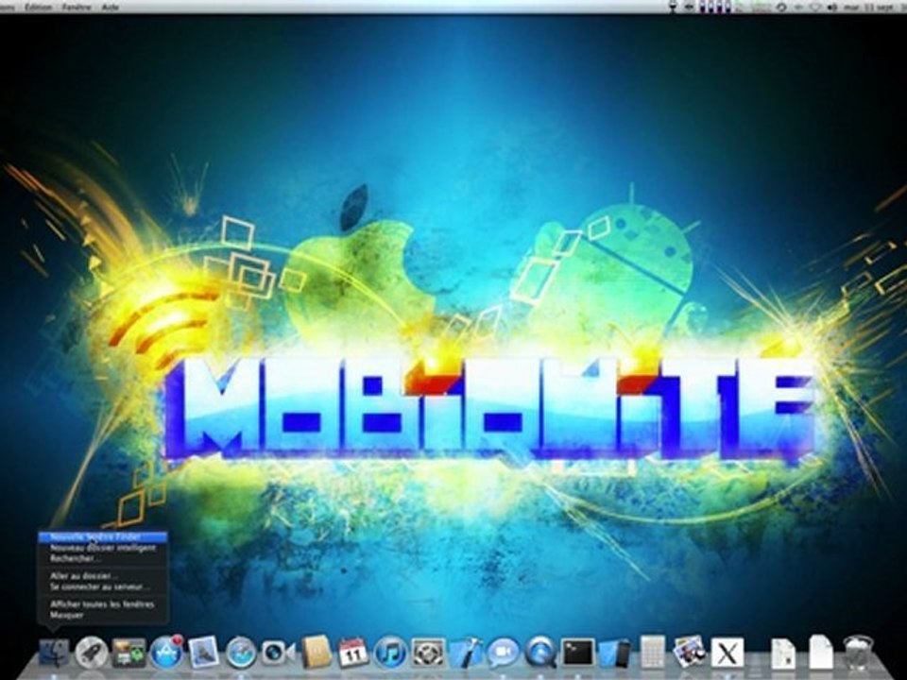Open the first document stack in Dock
The image size is (907, 680).
coord(782,654)
